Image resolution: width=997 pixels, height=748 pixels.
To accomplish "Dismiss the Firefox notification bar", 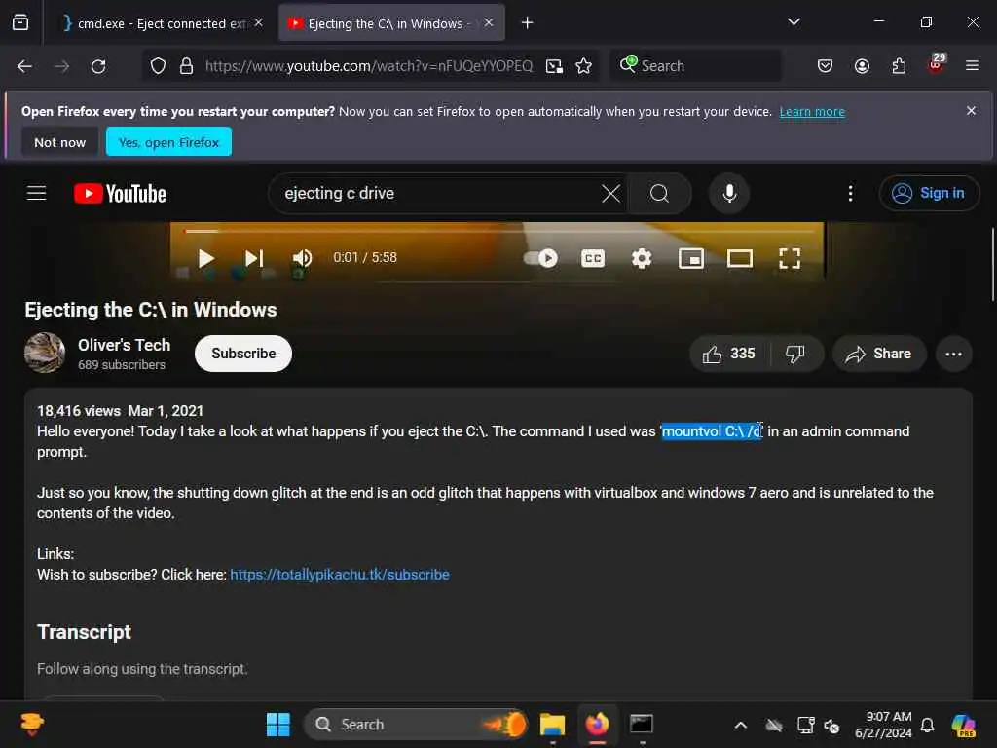I will click(971, 111).
